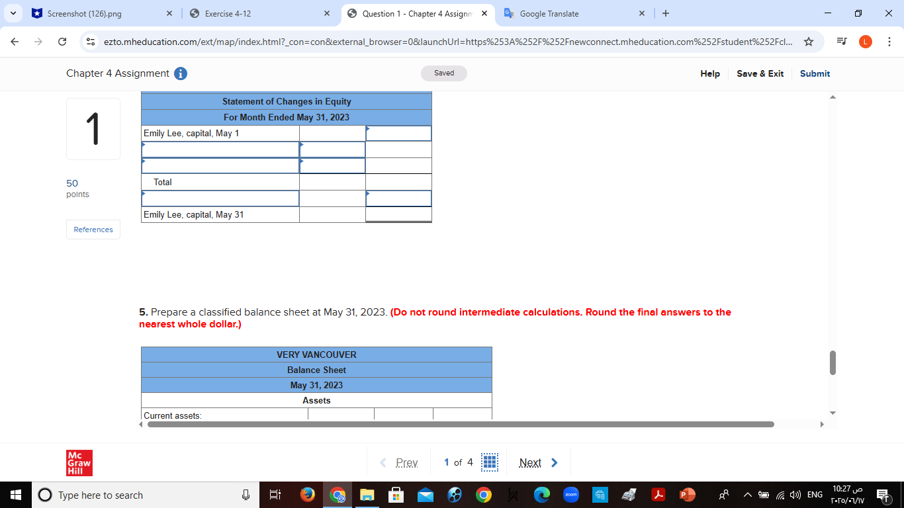Close the Google Translate tab
The image size is (904, 508).
pyautogui.click(x=642, y=13)
